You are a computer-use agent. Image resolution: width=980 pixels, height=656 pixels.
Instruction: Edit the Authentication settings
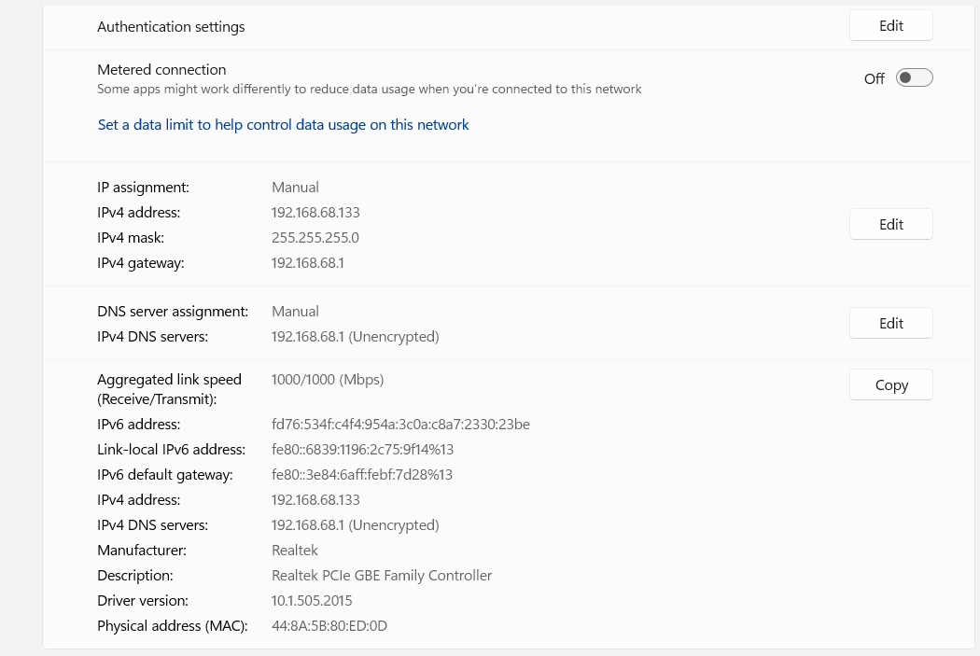(x=889, y=25)
